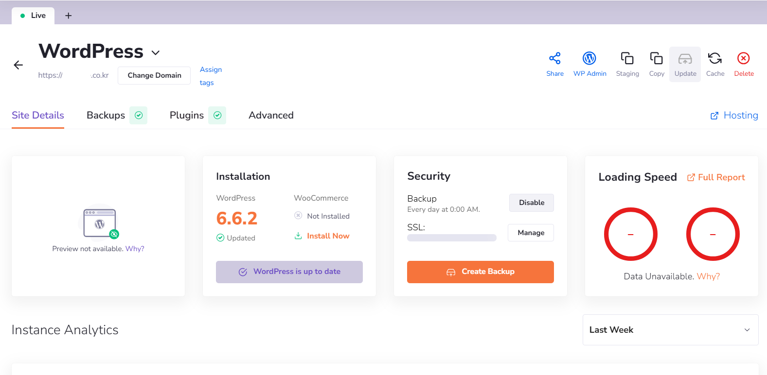This screenshot has width=767, height=375.
Task: Create a Staging copy of the site
Action: (x=627, y=65)
